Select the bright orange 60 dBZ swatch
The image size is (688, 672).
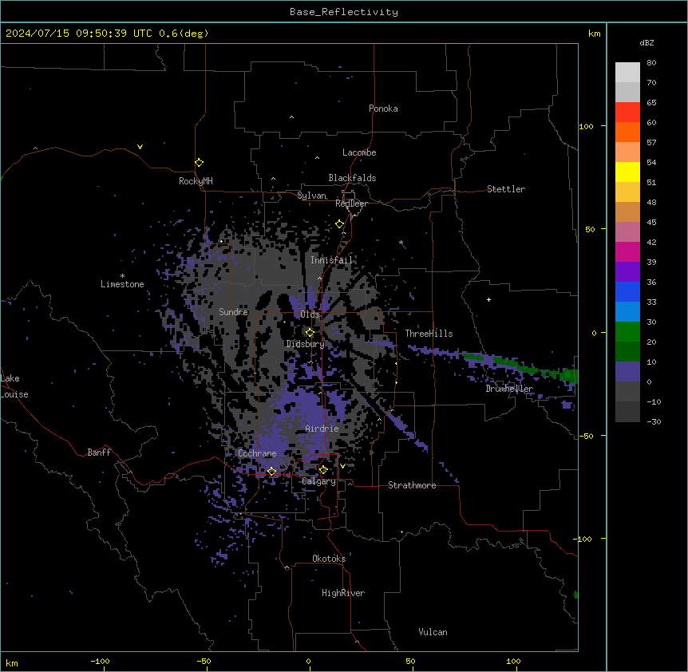pos(627,132)
